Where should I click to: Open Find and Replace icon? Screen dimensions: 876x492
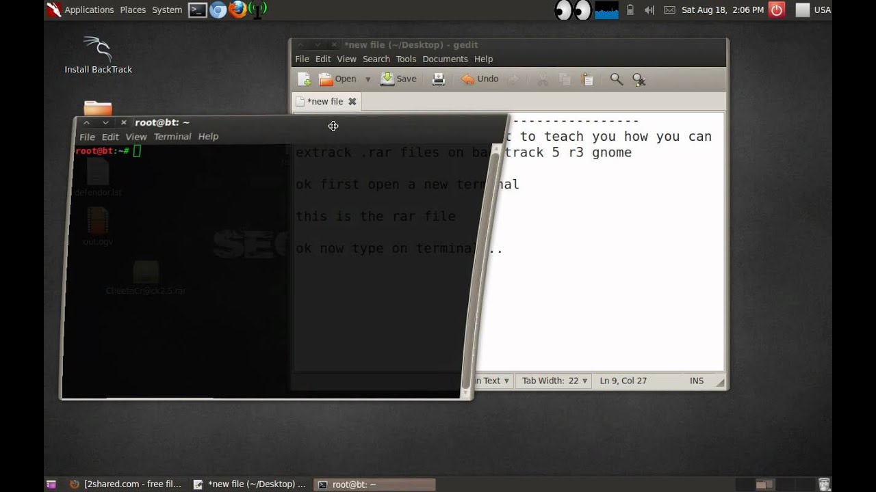coord(639,79)
